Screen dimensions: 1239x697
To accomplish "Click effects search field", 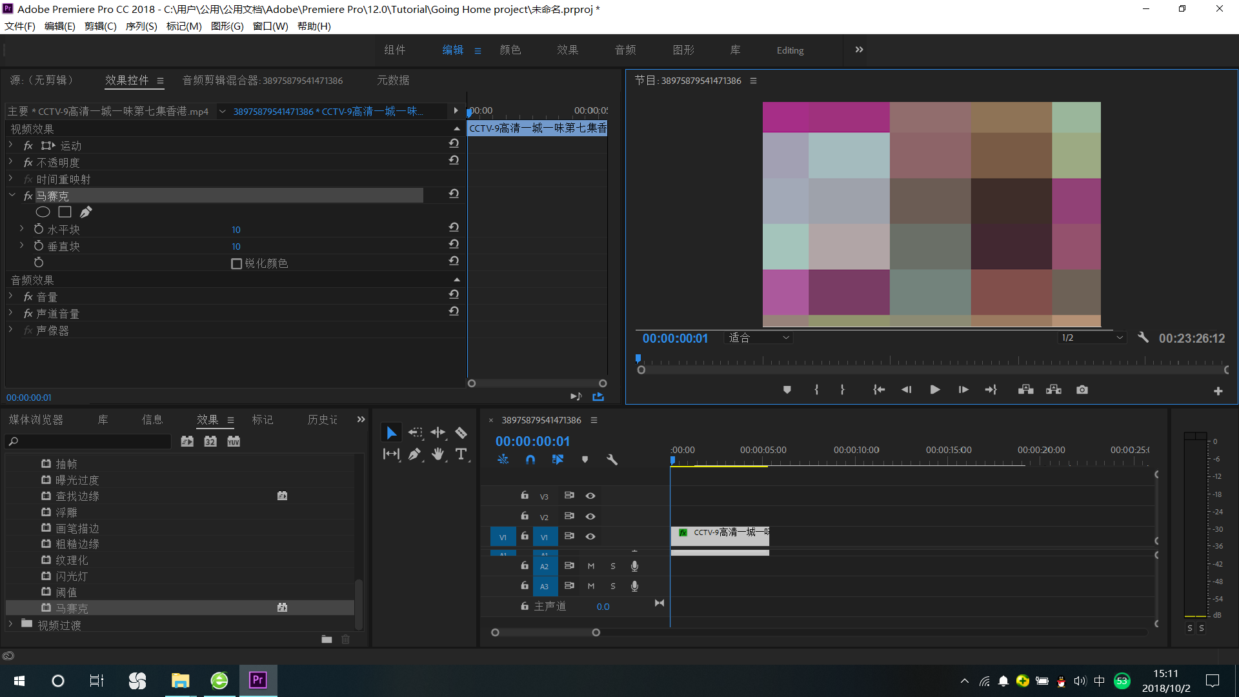I will coord(88,441).
